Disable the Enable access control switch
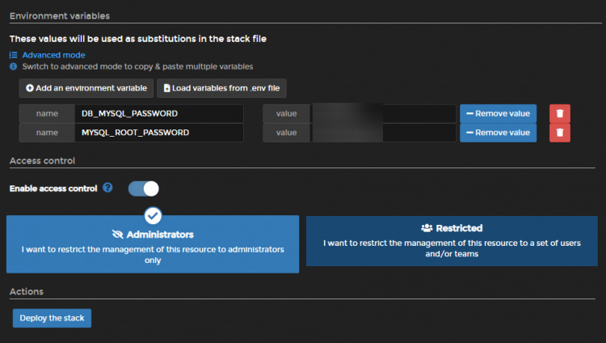 [144, 188]
